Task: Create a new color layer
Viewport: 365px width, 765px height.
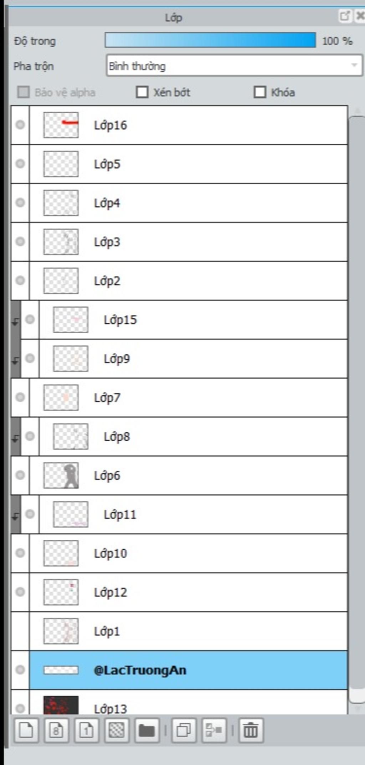Action: [26, 730]
